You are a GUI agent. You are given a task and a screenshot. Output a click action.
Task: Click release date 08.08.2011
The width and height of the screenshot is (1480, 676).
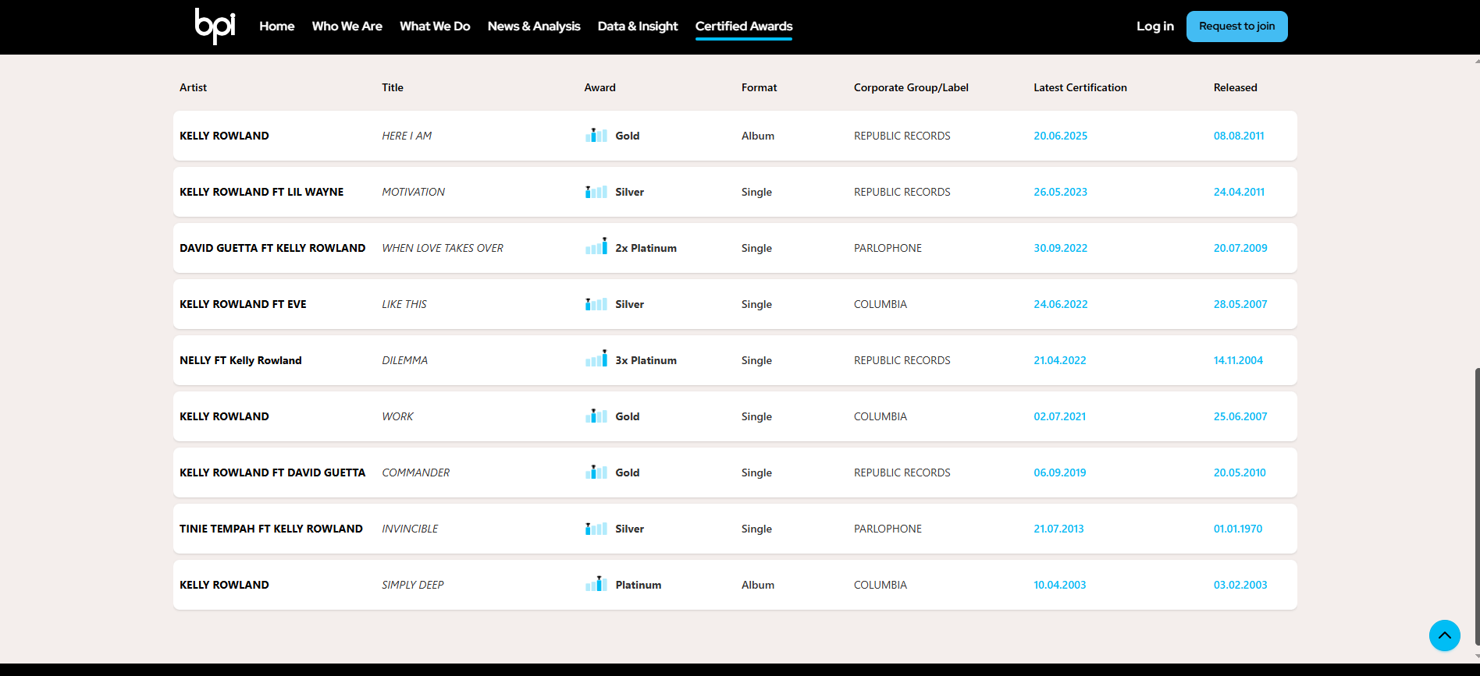(x=1239, y=136)
